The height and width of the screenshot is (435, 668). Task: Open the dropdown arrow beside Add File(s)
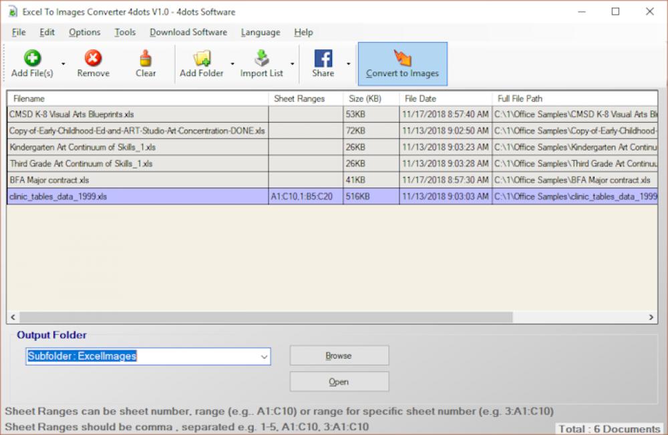coord(63,63)
